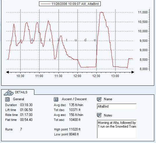
Task: Select the Avg asc value 156 ft/min
Action: click(76, 115)
